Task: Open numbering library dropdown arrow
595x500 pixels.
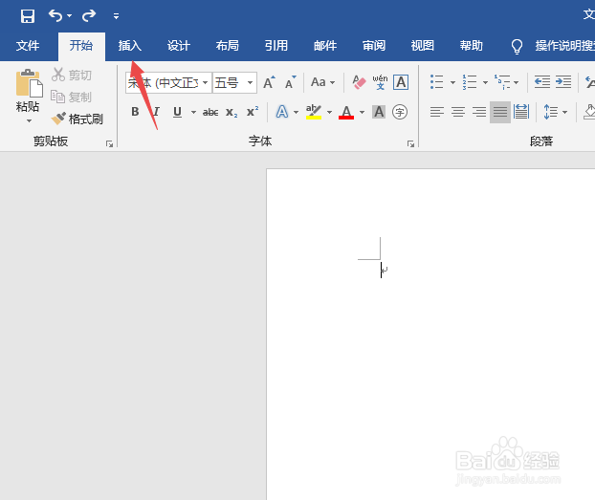Action: click(x=485, y=82)
